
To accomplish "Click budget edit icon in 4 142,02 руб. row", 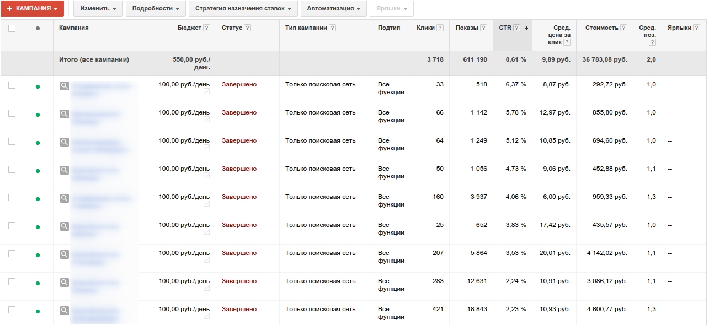I will coord(206,261).
